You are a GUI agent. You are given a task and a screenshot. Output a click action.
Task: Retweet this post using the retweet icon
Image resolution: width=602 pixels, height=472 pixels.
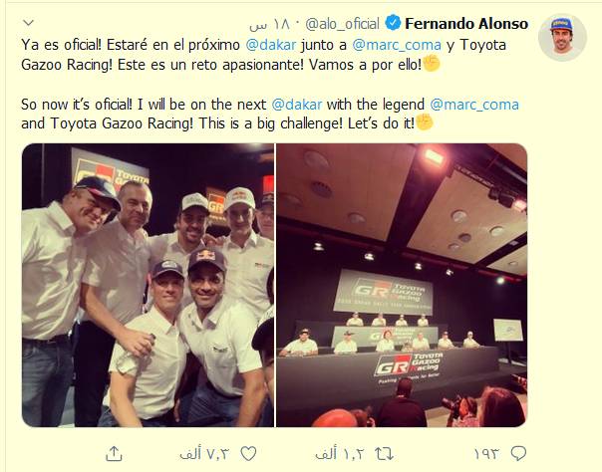385,454
